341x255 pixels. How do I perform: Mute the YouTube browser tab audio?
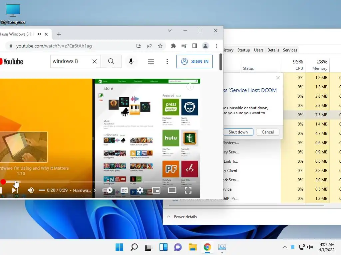(x=39, y=34)
